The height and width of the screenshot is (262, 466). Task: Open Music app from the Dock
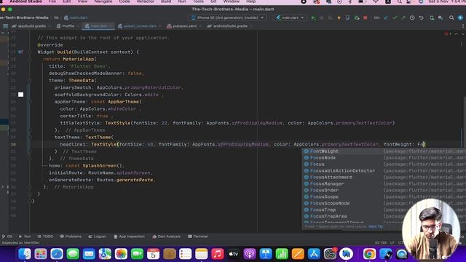click(x=217, y=254)
